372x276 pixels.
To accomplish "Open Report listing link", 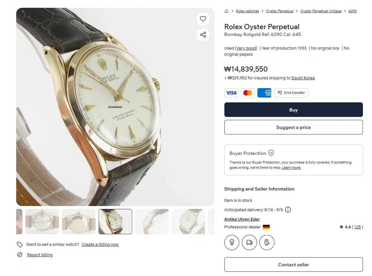I will click(x=39, y=255).
